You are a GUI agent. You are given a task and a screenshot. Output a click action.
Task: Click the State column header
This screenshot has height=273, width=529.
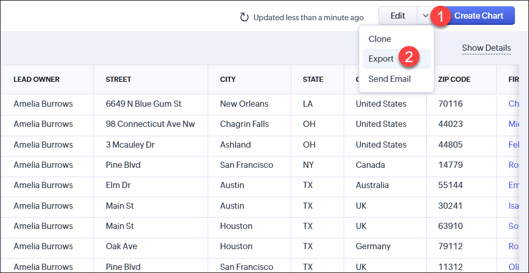click(313, 79)
